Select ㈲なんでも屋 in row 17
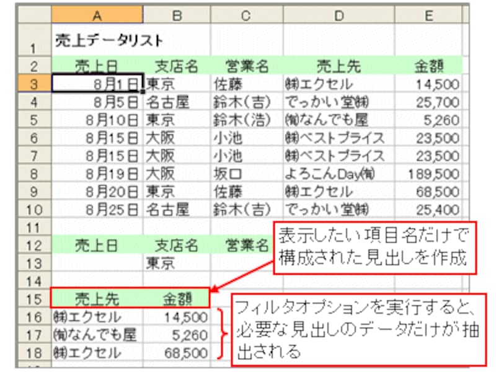 pos(97,335)
